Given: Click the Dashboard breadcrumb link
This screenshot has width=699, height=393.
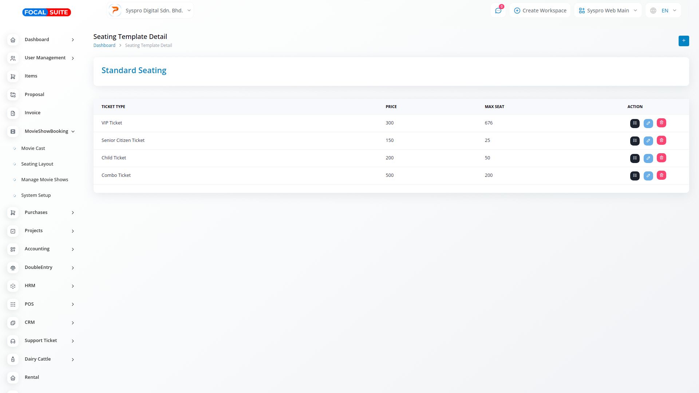Looking at the screenshot, I should pyautogui.click(x=104, y=45).
